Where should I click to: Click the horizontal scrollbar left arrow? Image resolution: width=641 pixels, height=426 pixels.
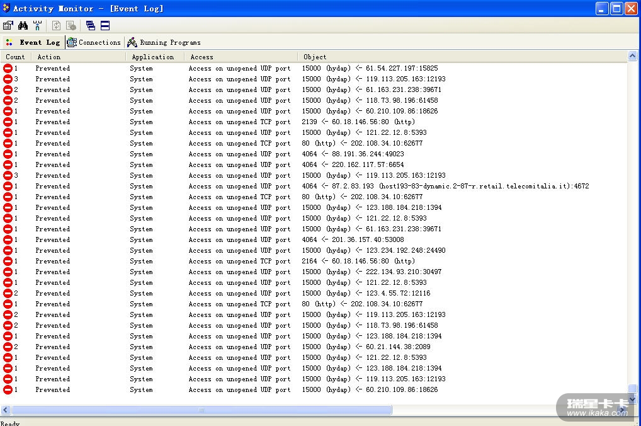coord(5,410)
